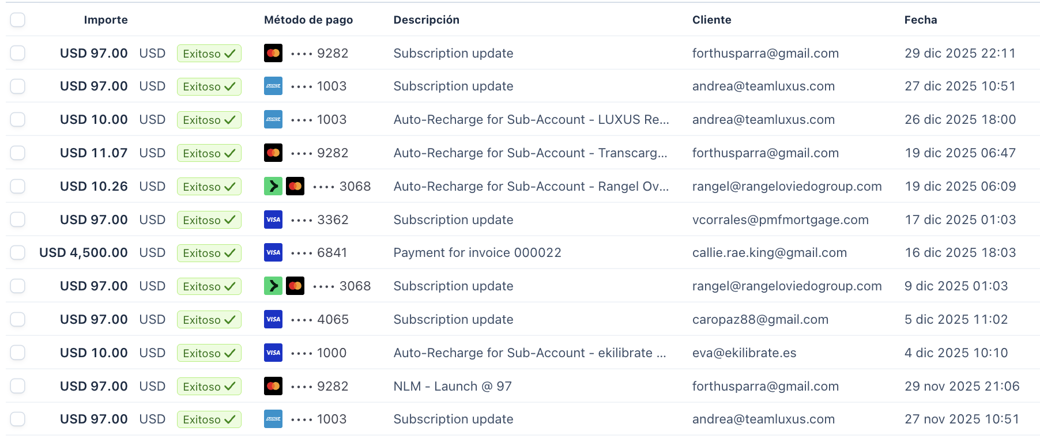
Task: Click card number ending 4065
Action: coord(320,319)
